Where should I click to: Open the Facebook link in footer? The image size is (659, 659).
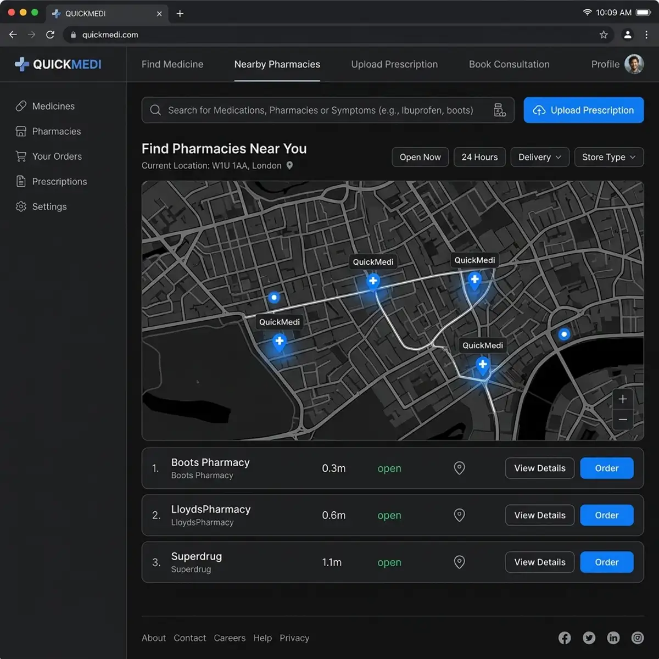tap(565, 638)
